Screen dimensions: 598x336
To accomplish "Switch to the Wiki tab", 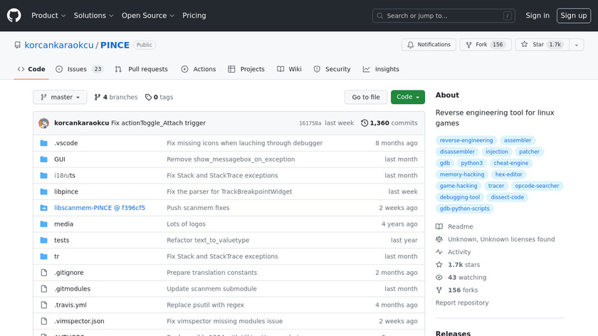I will 289,69.
